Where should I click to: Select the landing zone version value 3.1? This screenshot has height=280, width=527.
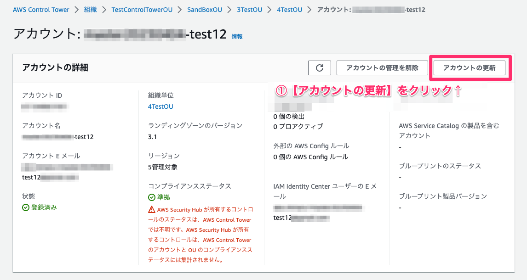tap(152, 137)
